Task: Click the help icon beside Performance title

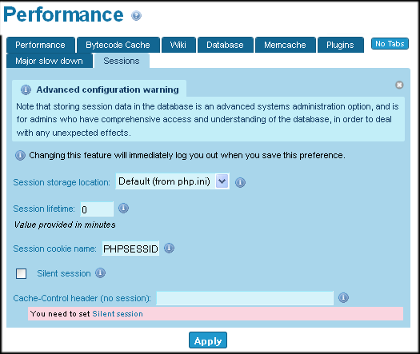Action: pos(136,15)
